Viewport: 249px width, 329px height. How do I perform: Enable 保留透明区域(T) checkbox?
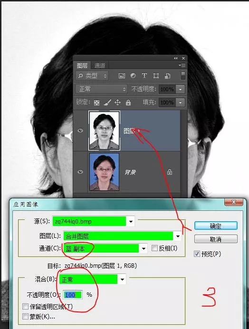tap(25, 307)
